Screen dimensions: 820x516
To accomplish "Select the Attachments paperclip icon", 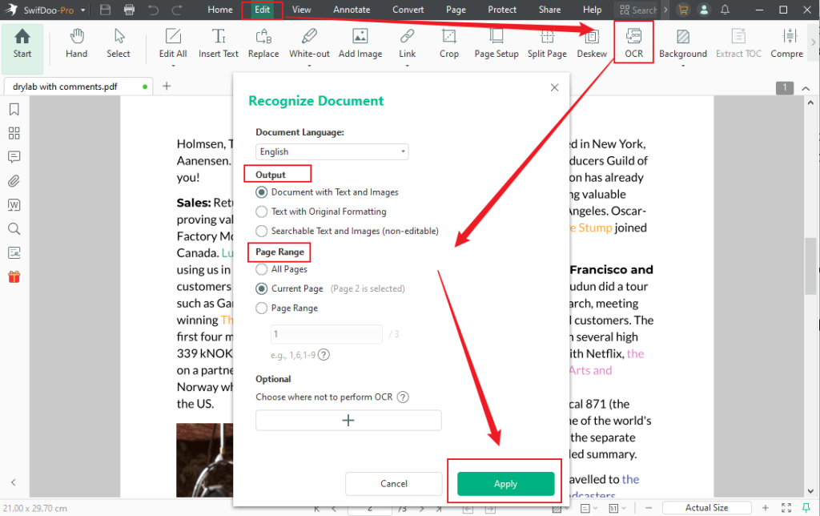I will [x=14, y=181].
